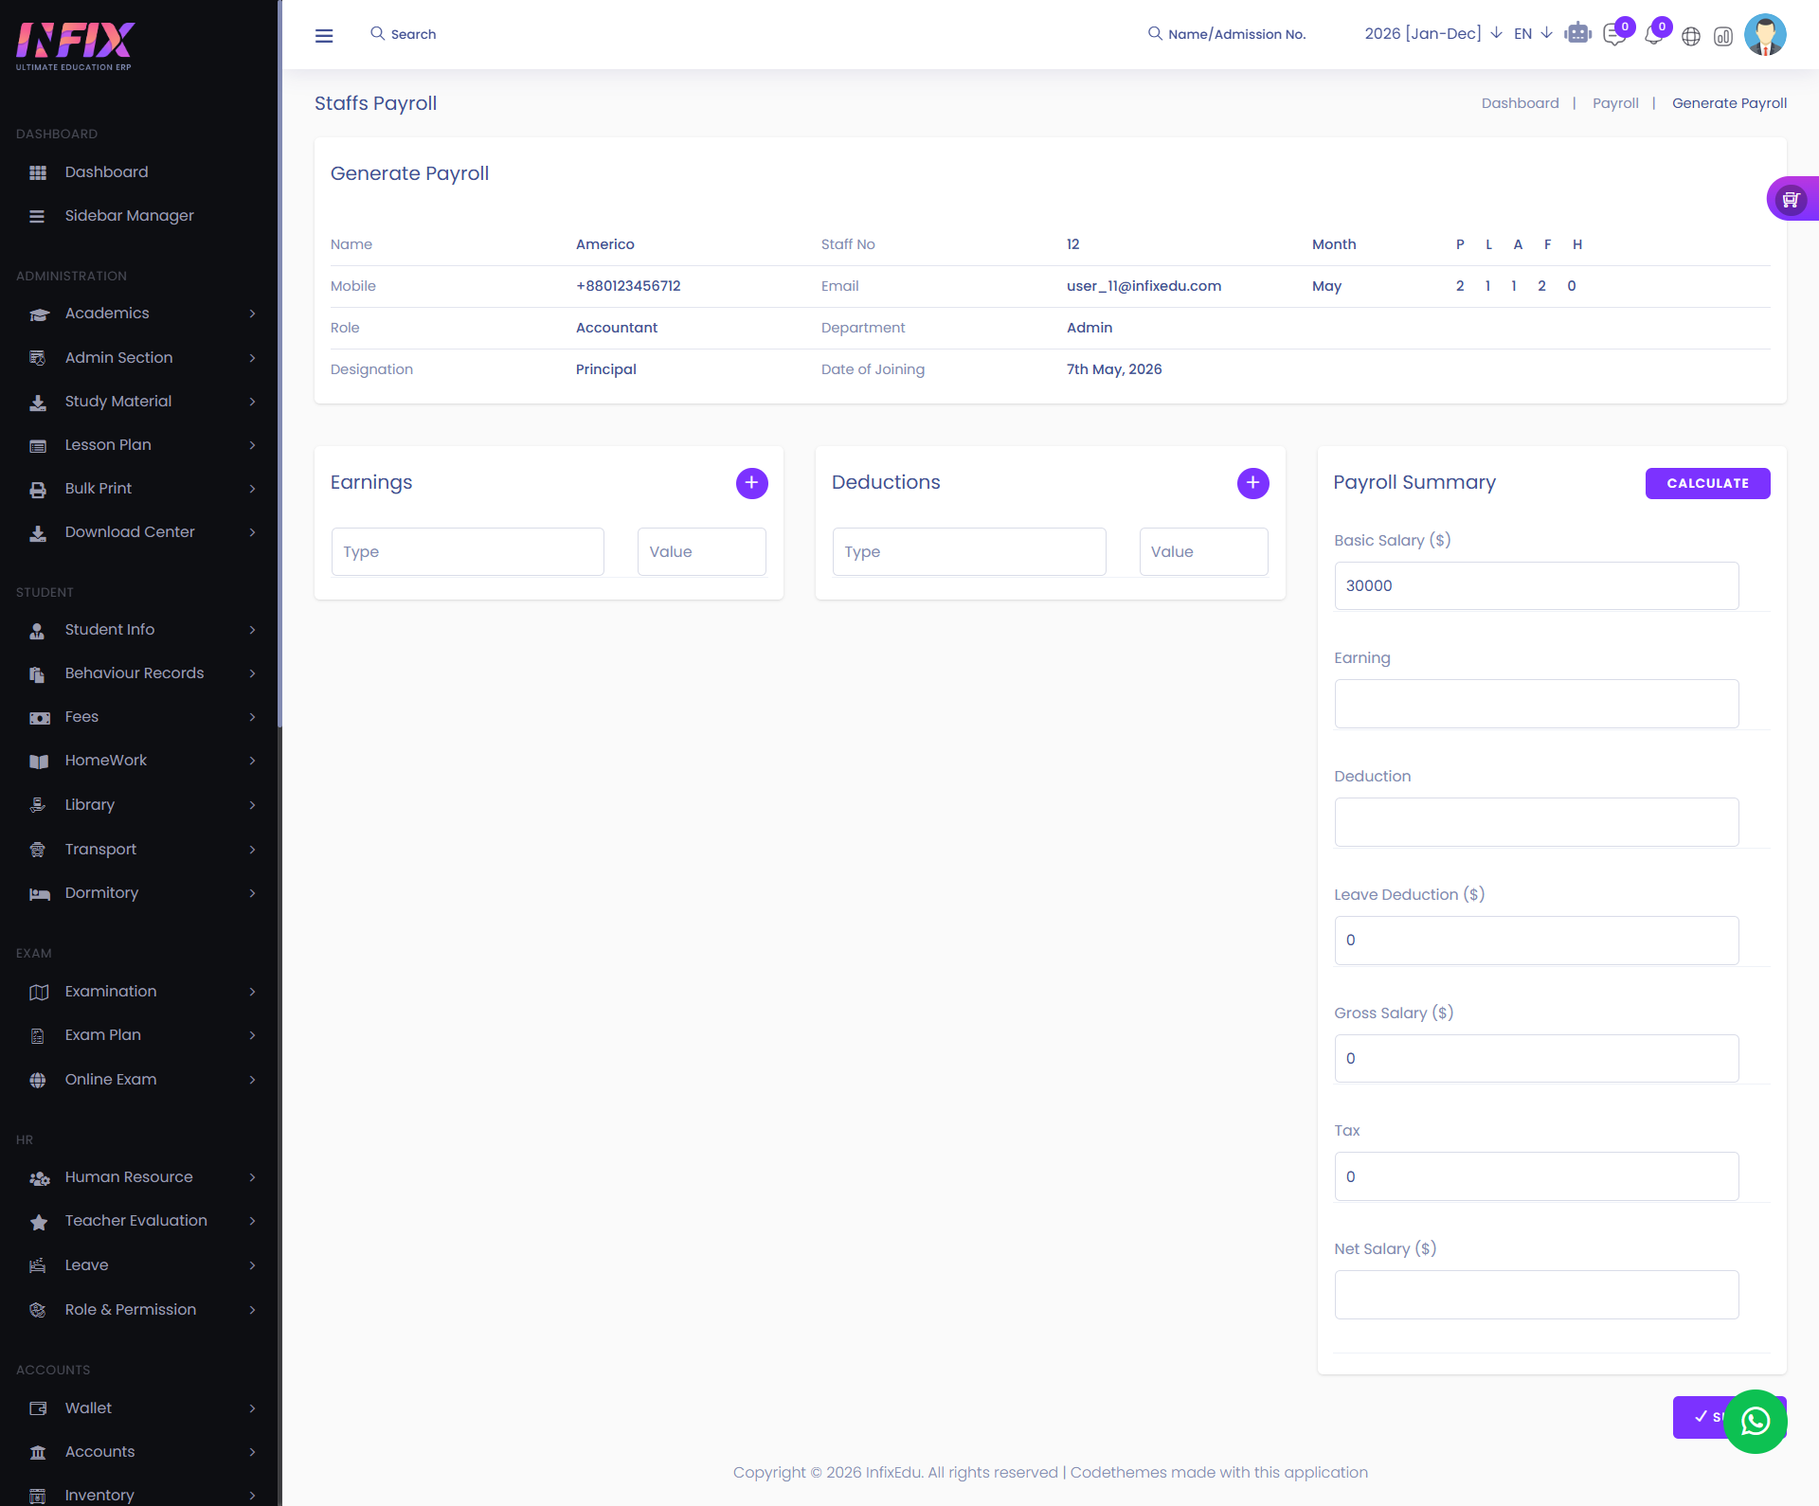This screenshot has width=1819, height=1506.
Task: Click the Deductions Value input field
Action: [1203, 552]
